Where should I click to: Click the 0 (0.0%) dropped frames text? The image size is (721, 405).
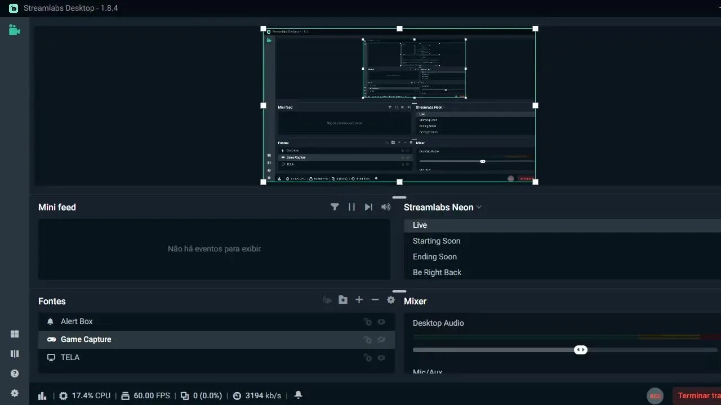[x=207, y=395]
